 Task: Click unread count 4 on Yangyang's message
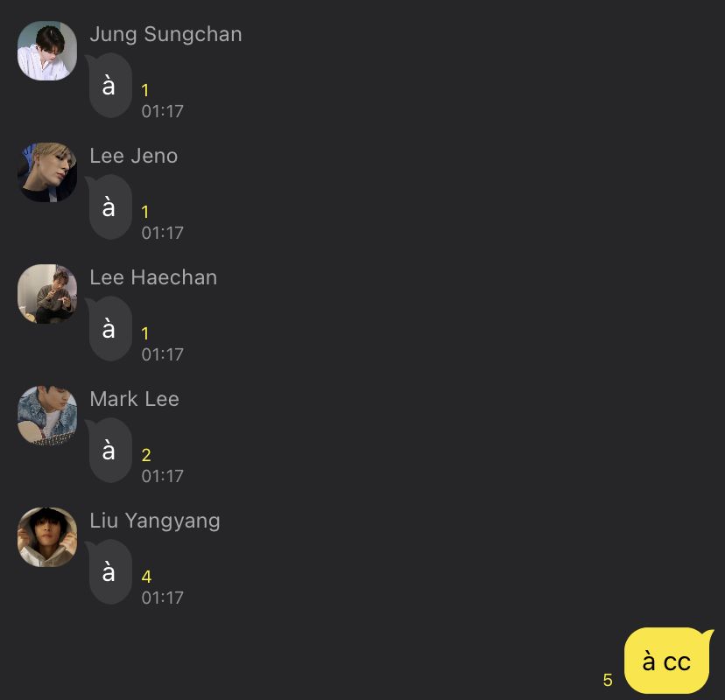click(x=146, y=577)
